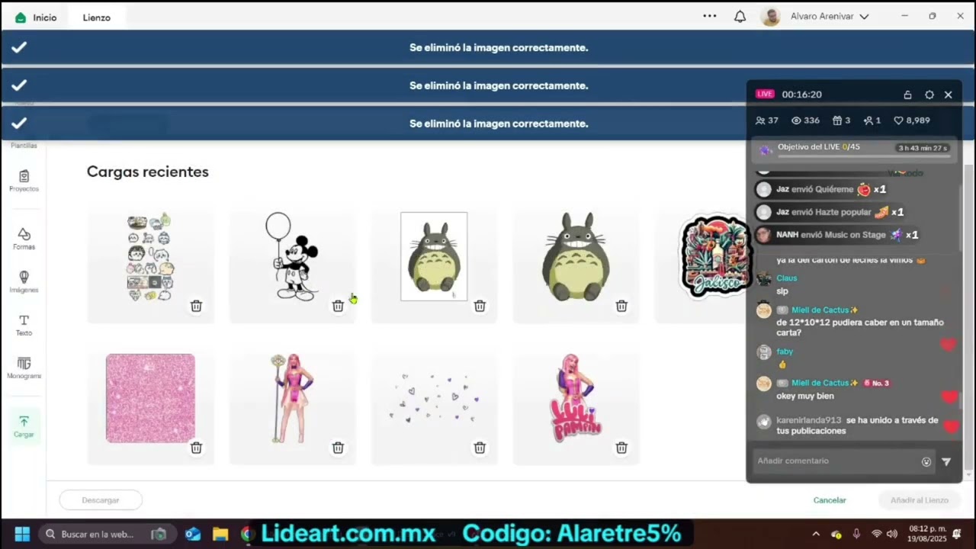
Task: Click username faby in chat
Action: 785,352
